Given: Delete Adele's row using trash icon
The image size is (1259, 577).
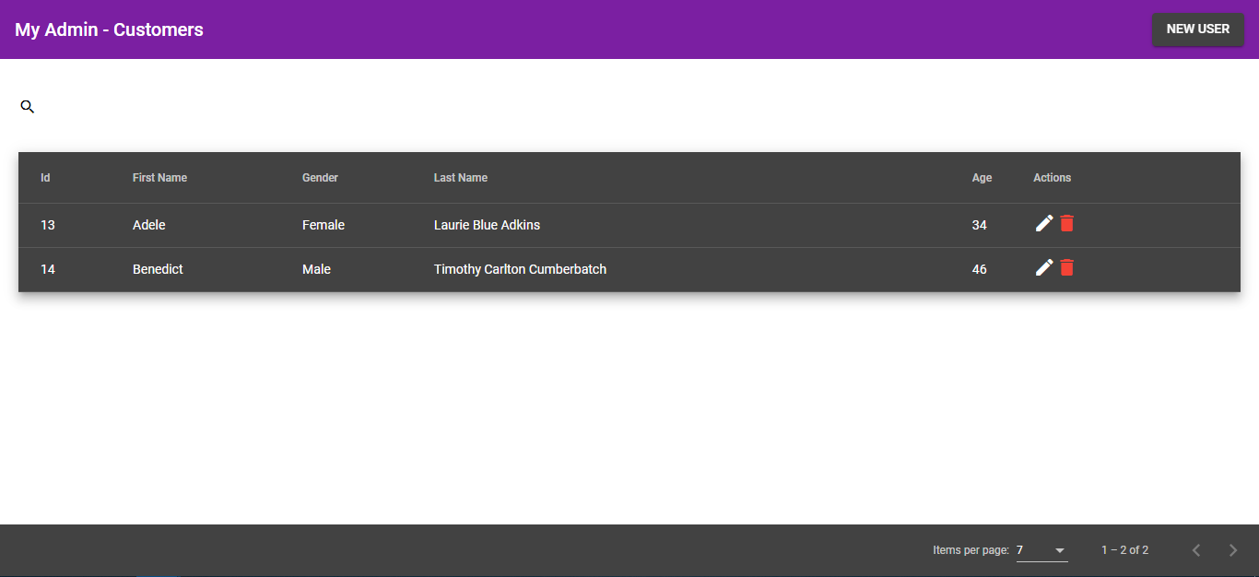Looking at the screenshot, I should 1066,223.
